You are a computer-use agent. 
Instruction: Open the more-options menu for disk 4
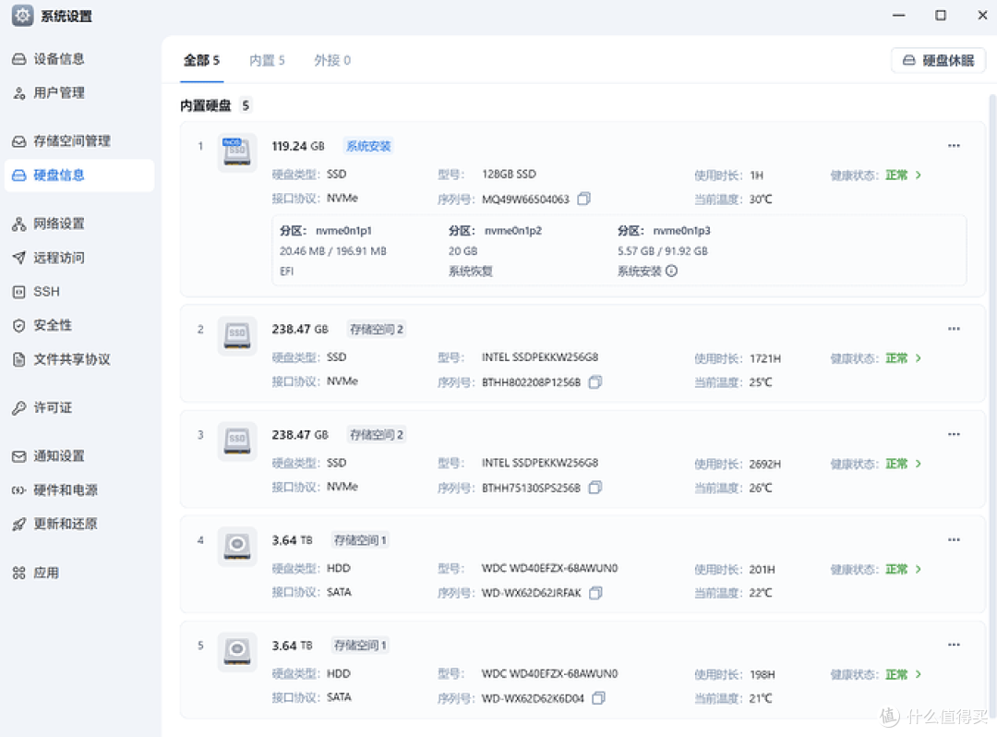pos(954,539)
